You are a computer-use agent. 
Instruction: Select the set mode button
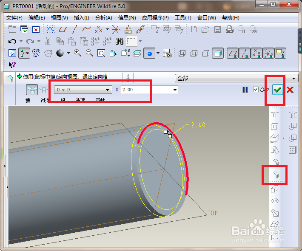pos(32,90)
